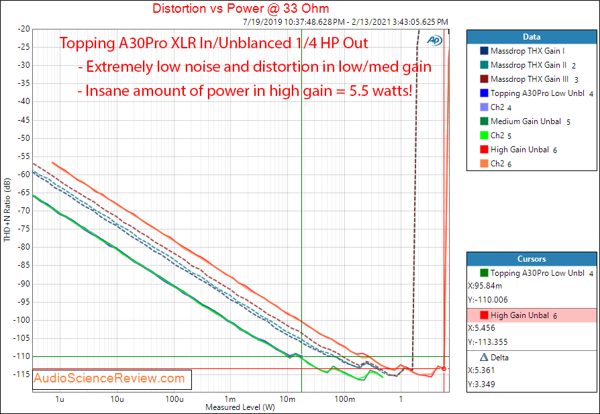
Task: Select the 'Ch2 6' legend label
Action: pyautogui.click(x=501, y=164)
